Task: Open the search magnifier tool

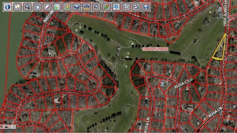Action: [96, 7]
